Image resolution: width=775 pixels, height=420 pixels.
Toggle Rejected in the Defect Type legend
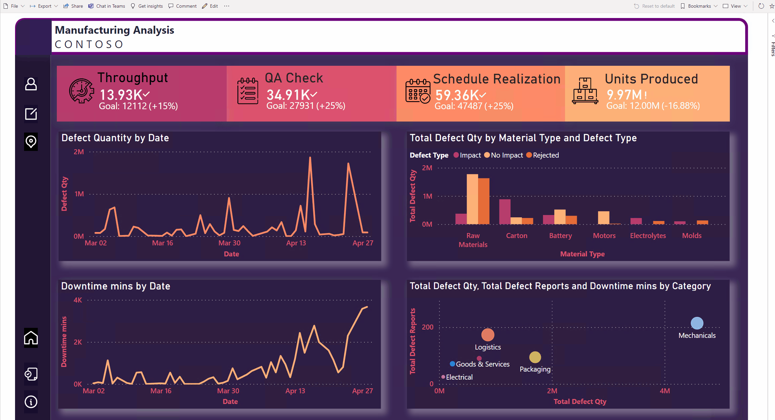coord(542,155)
